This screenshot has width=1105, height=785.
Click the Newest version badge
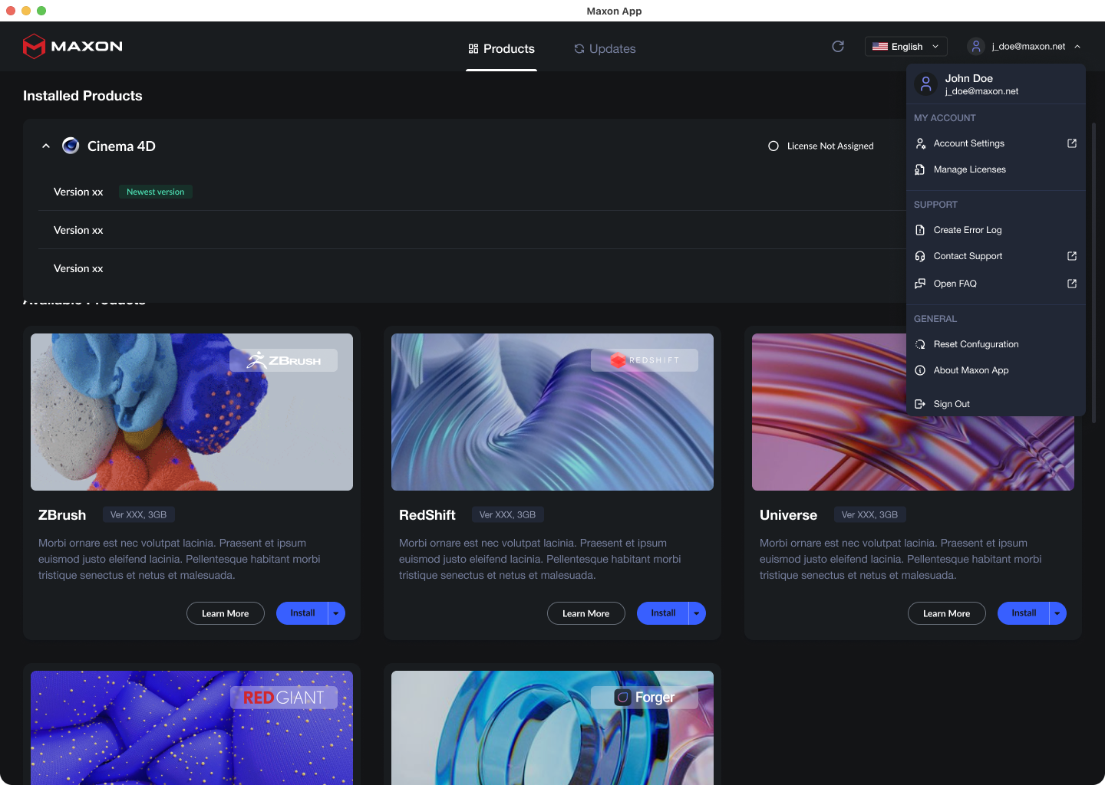click(x=156, y=192)
